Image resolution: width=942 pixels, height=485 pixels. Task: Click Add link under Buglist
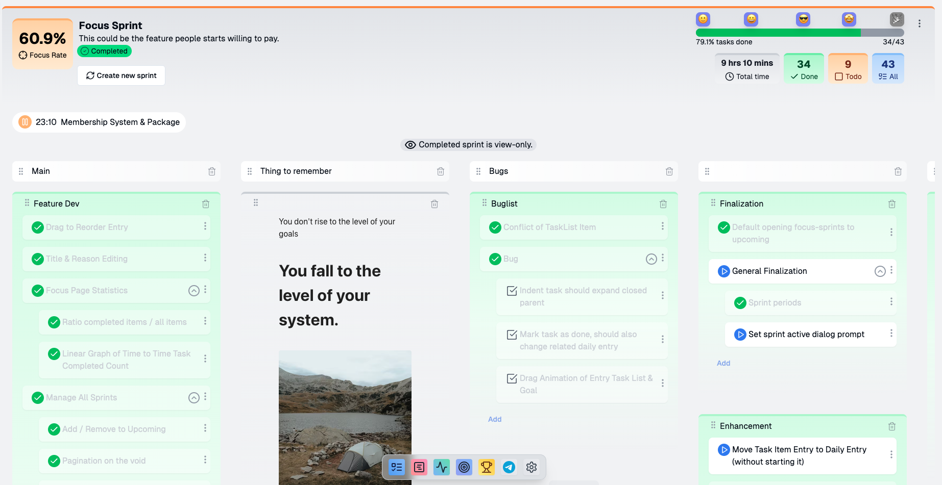coord(495,419)
